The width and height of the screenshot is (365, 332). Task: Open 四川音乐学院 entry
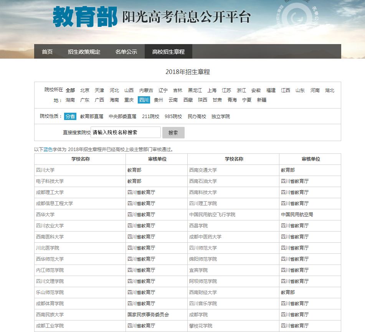(x=203, y=303)
